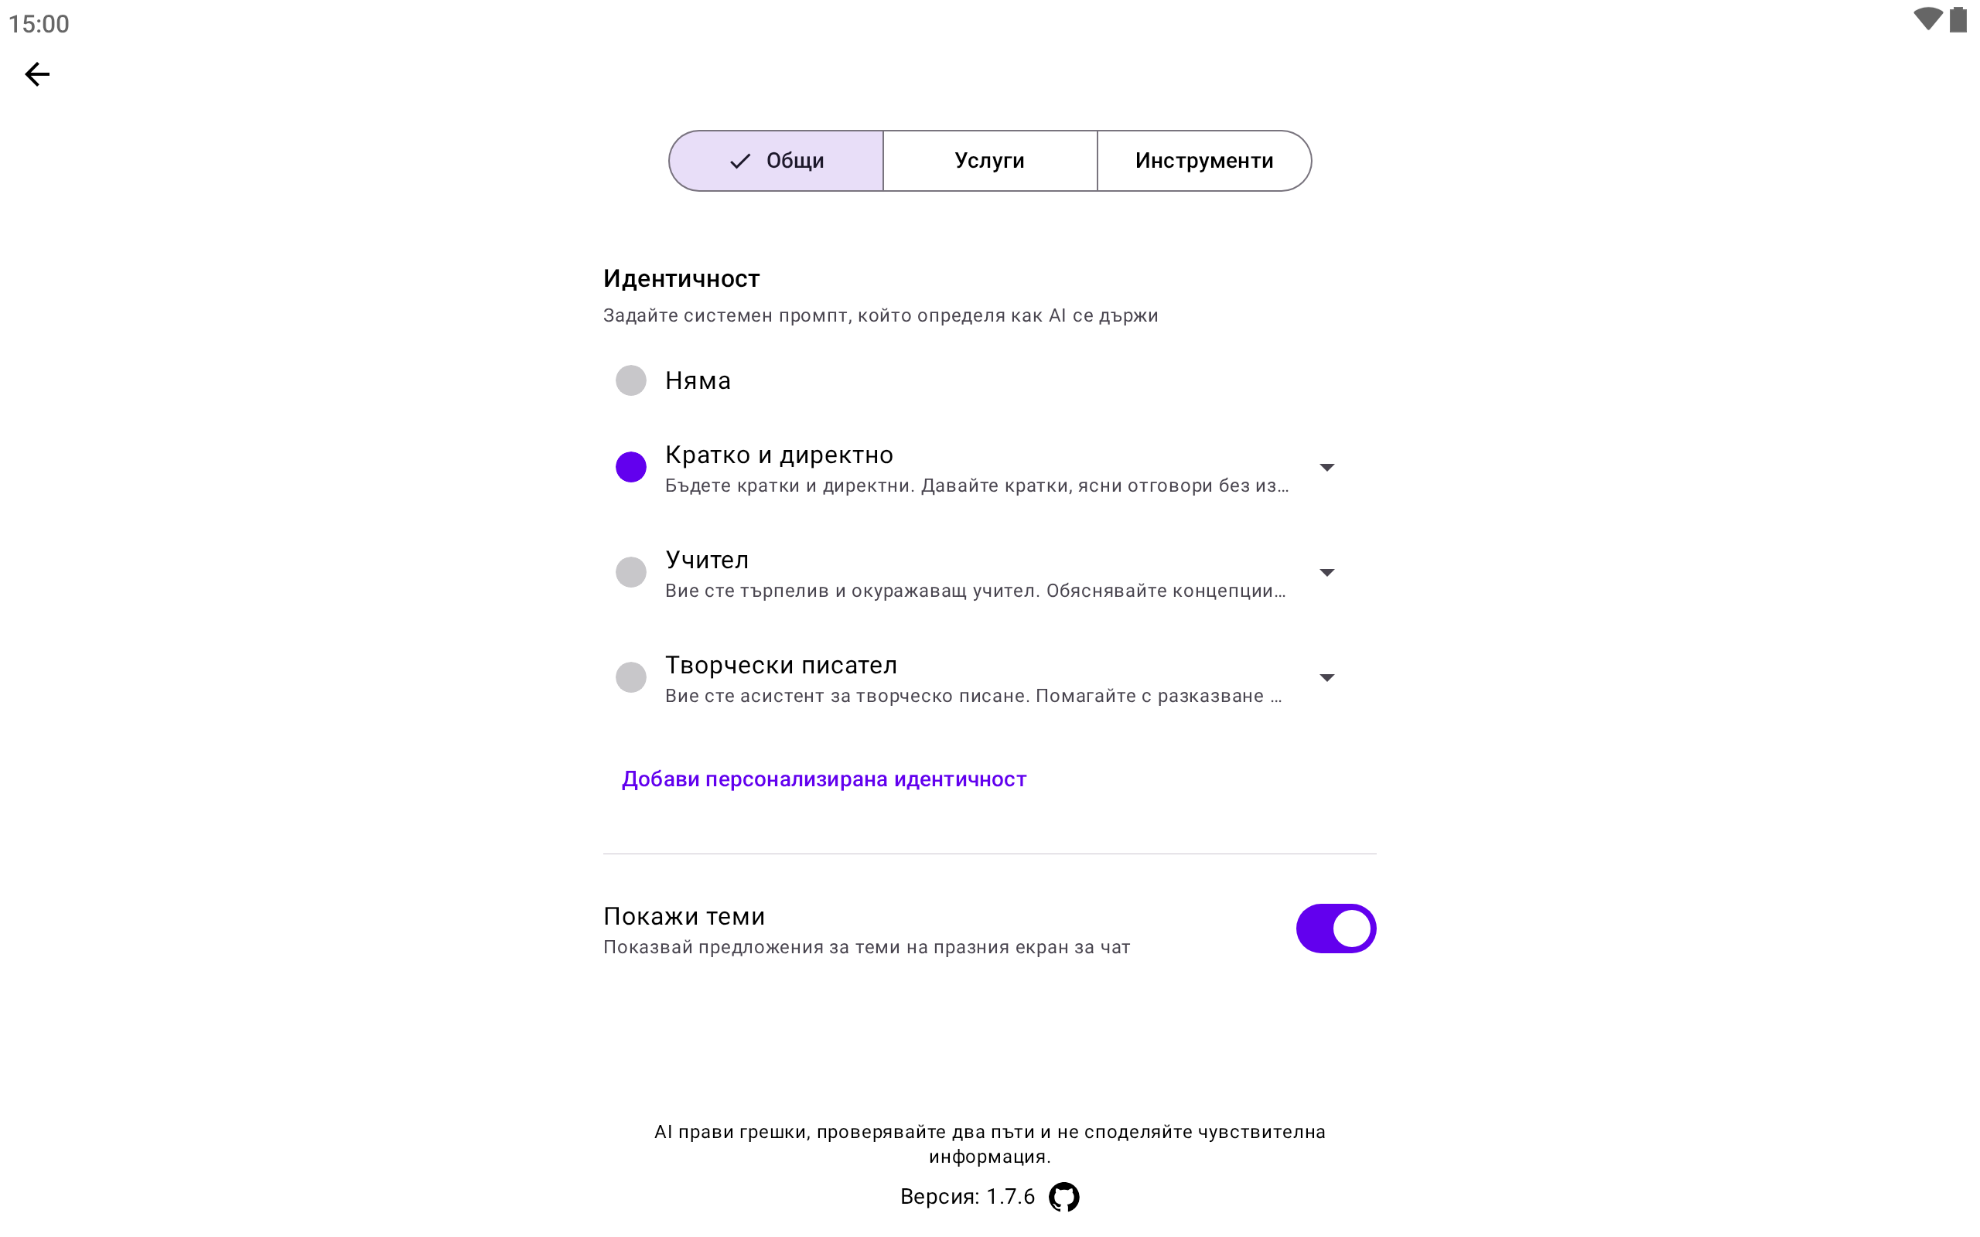This screenshot has width=1980, height=1237.
Task: Expand the Творчески писател details
Action: point(1326,677)
